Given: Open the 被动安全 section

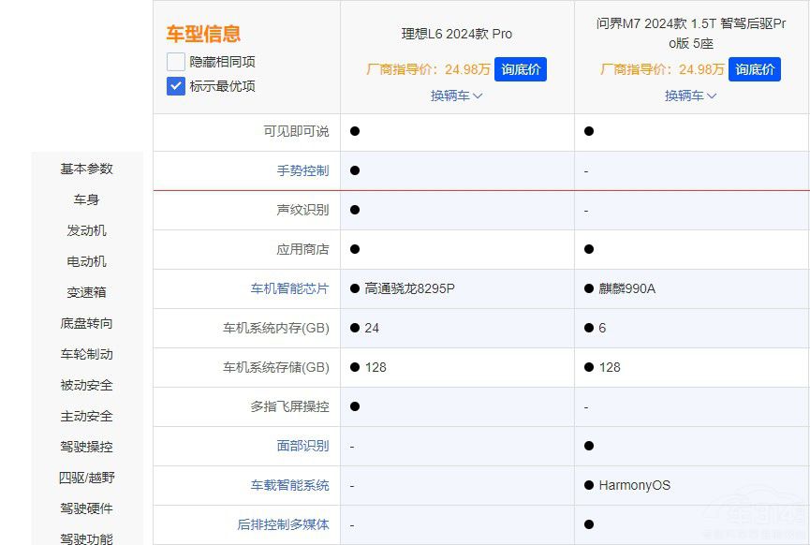Looking at the screenshot, I should pos(87,385).
